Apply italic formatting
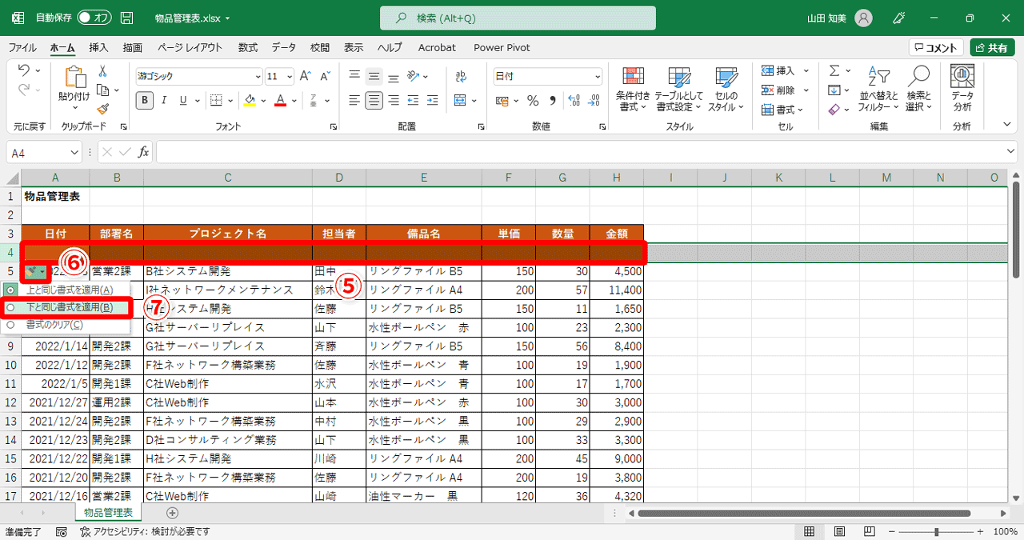The height and width of the screenshot is (540, 1024). pyautogui.click(x=164, y=100)
